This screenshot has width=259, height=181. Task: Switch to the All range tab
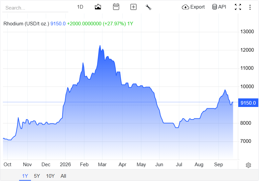[63, 176]
